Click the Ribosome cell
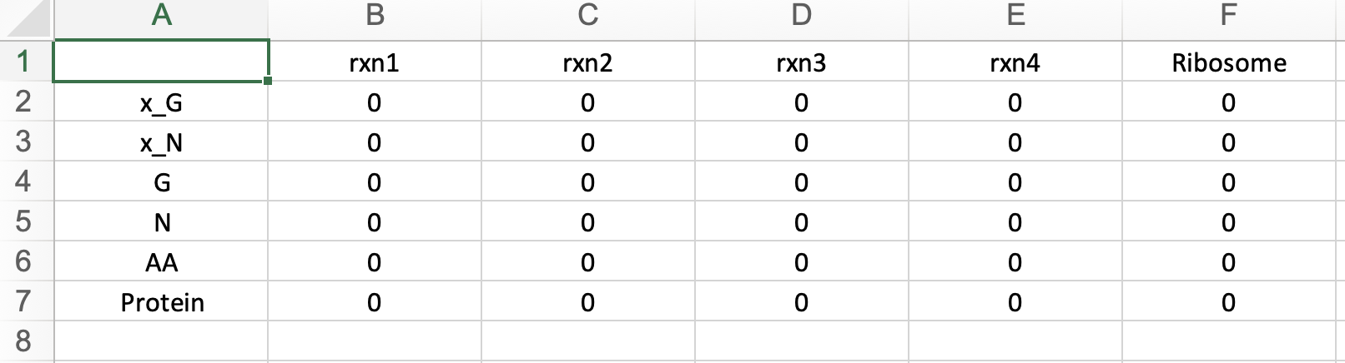This screenshot has width=1345, height=363. (x=1228, y=62)
